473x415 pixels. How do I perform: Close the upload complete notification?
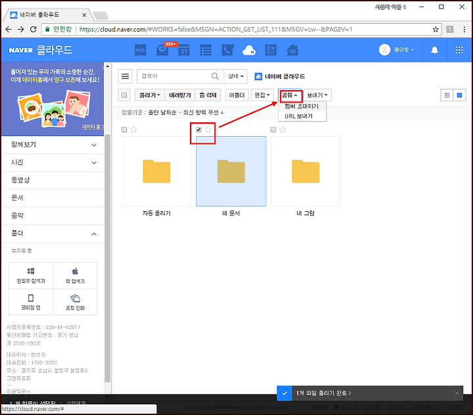pyautogui.click(x=457, y=393)
